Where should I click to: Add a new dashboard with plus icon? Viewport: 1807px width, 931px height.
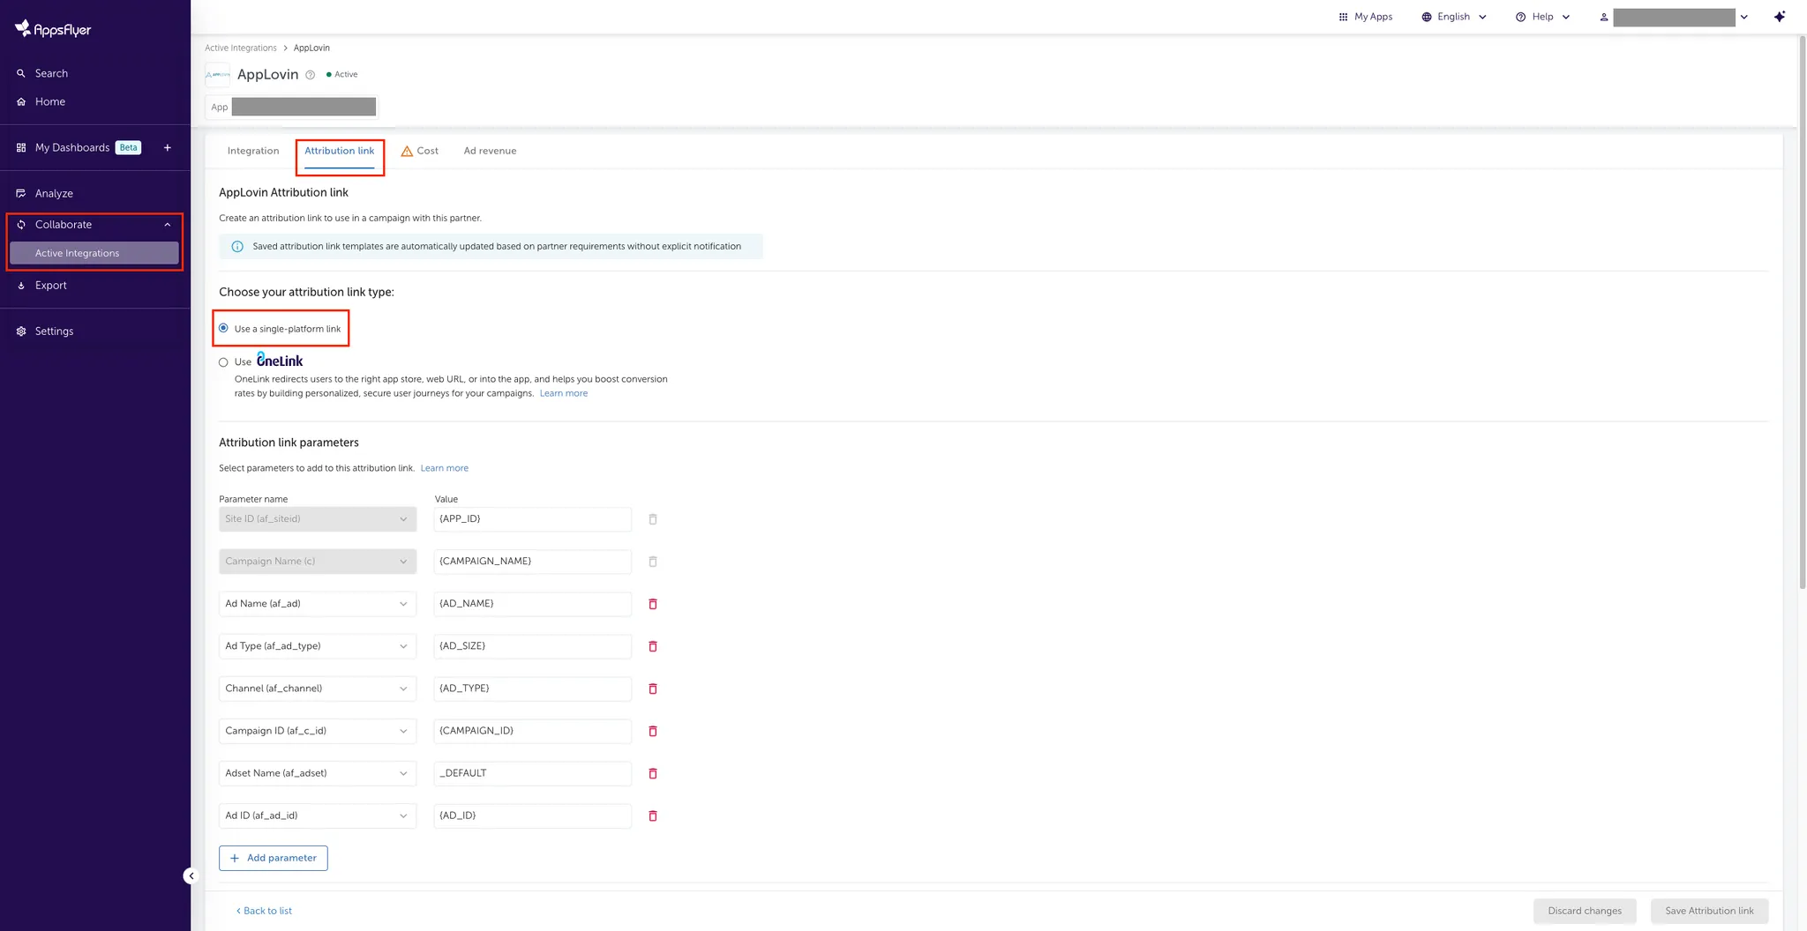(x=168, y=147)
